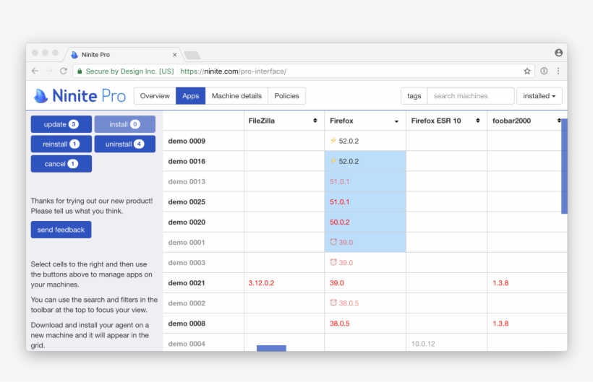This screenshot has width=593, height=382.
Task: Select the demo 0020 machine name
Action: (x=187, y=222)
